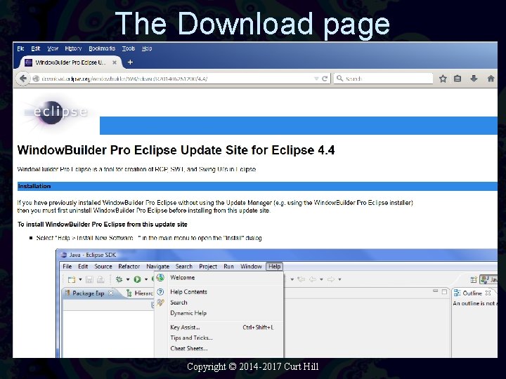Maximize the Eclipse editor area
The width and height of the screenshot is (506, 379).
(x=444, y=291)
